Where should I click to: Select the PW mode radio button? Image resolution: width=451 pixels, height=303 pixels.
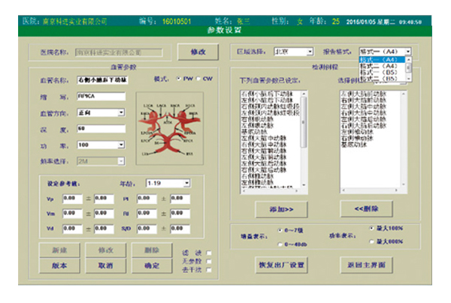coord(179,78)
